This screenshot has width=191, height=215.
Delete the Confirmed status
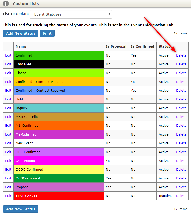(x=181, y=55)
